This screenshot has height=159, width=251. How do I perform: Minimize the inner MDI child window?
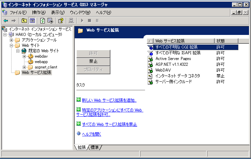click(x=234, y=13)
